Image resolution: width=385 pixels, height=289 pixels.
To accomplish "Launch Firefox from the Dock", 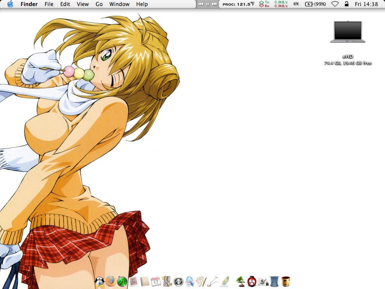I will (111, 281).
